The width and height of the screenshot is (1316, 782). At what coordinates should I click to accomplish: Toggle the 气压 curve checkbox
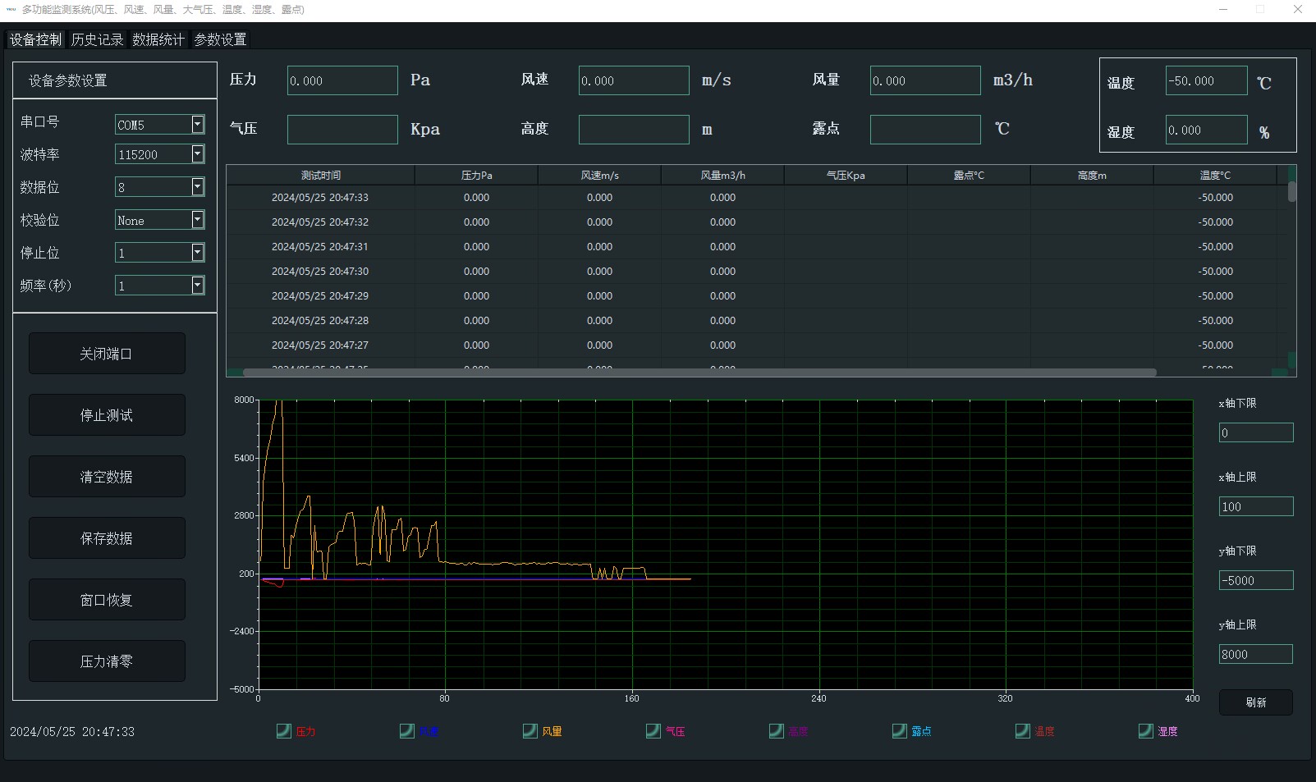point(653,731)
